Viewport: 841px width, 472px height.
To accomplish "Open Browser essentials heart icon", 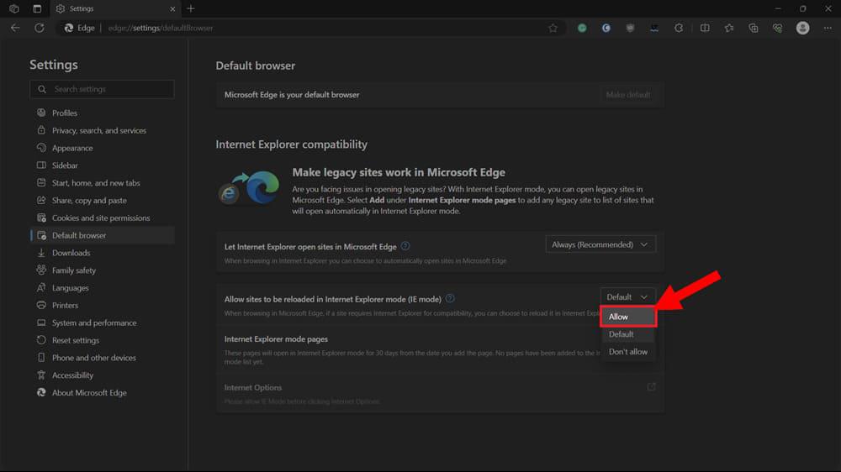I will (777, 28).
